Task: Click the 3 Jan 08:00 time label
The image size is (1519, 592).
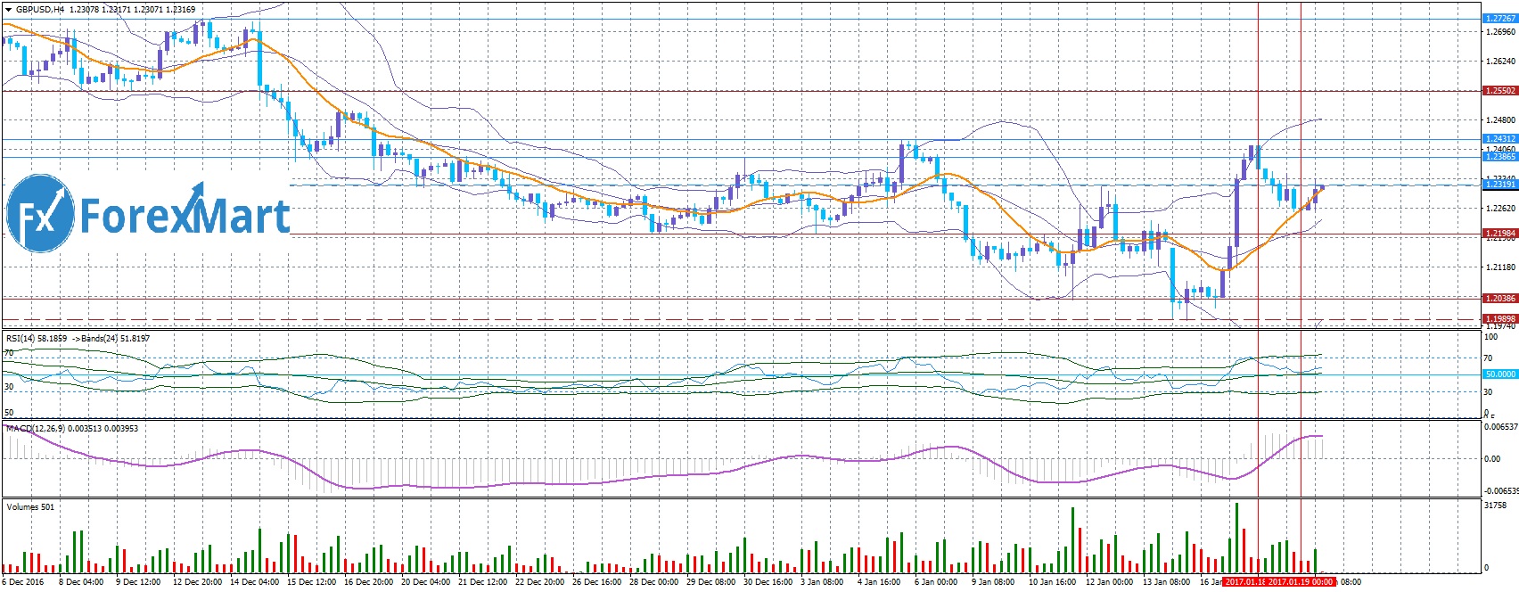Action: point(822,582)
